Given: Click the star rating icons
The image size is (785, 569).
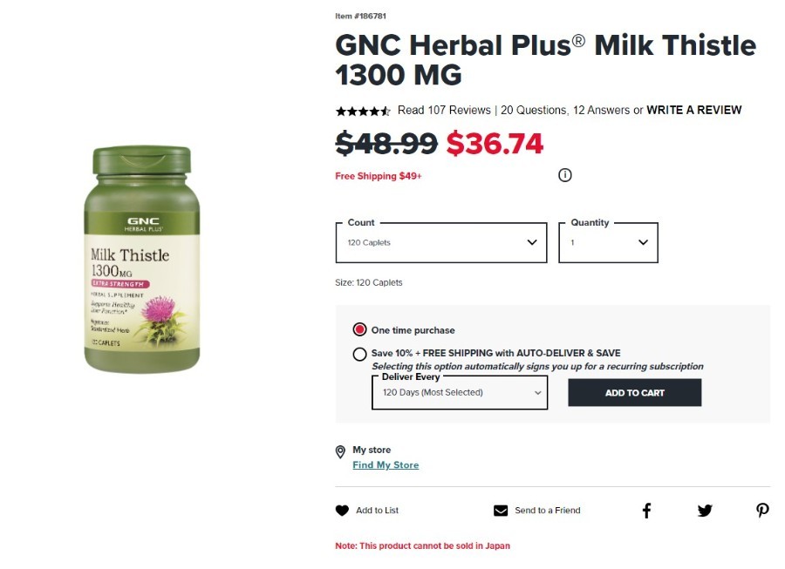Looking at the screenshot, I should click(363, 111).
